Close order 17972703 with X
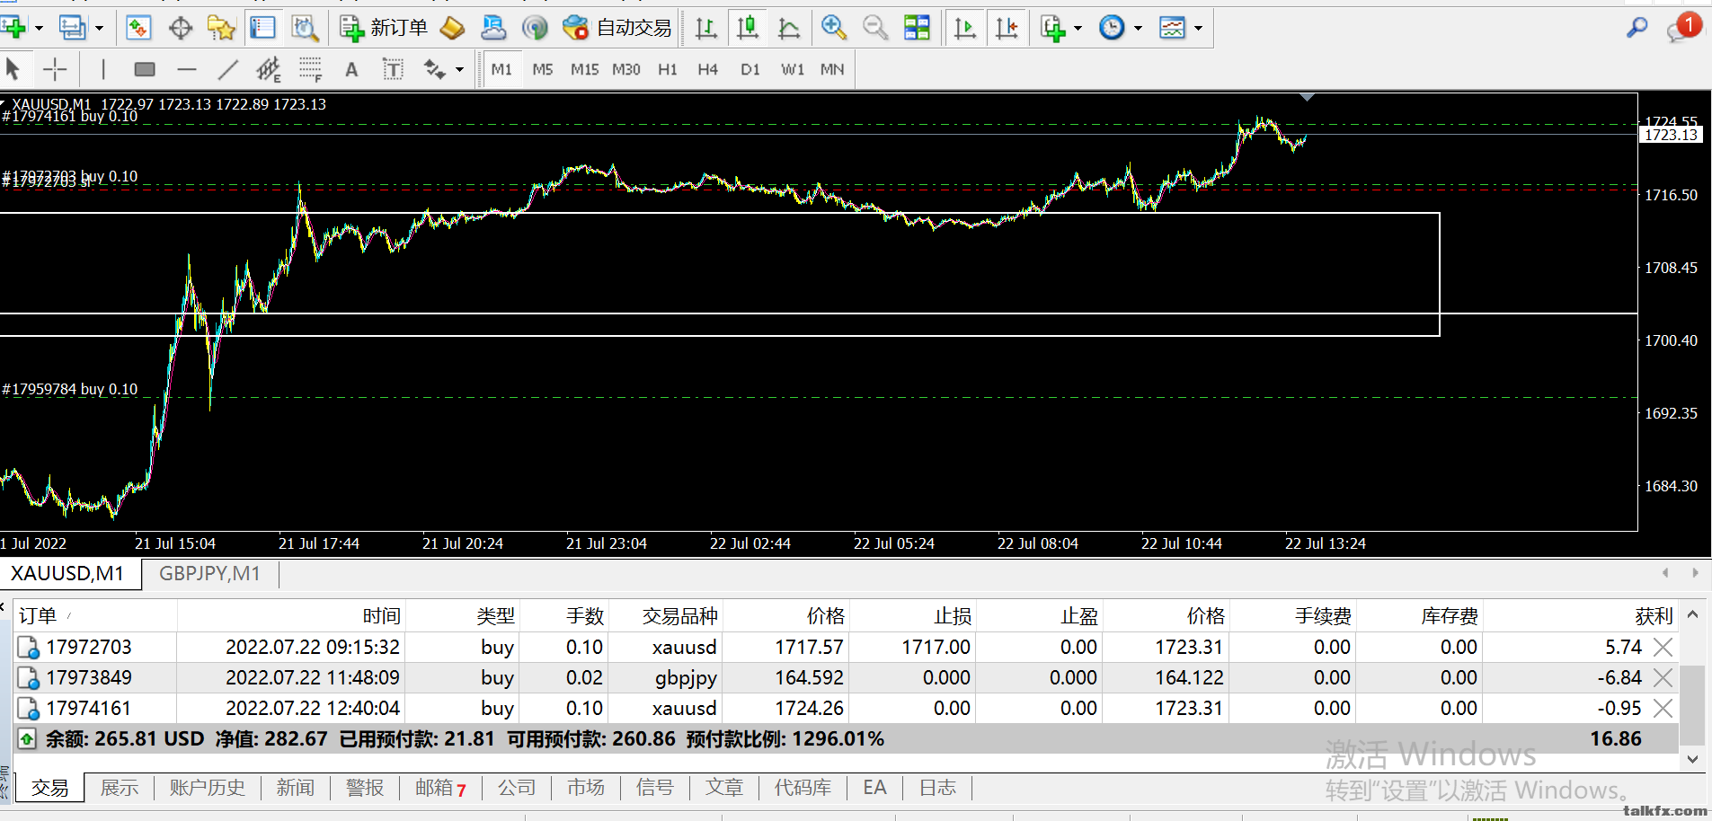Viewport: 1712px width, 821px height. point(1663,647)
